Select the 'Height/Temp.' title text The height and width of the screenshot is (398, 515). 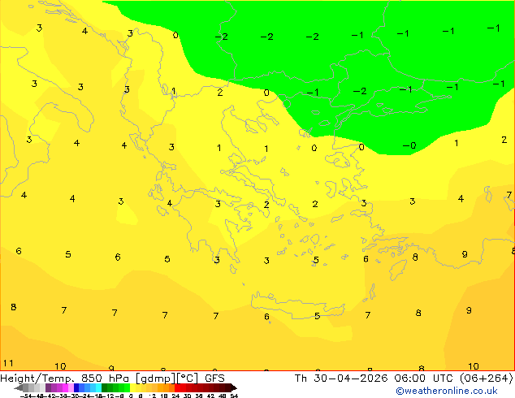pos(37,379)
